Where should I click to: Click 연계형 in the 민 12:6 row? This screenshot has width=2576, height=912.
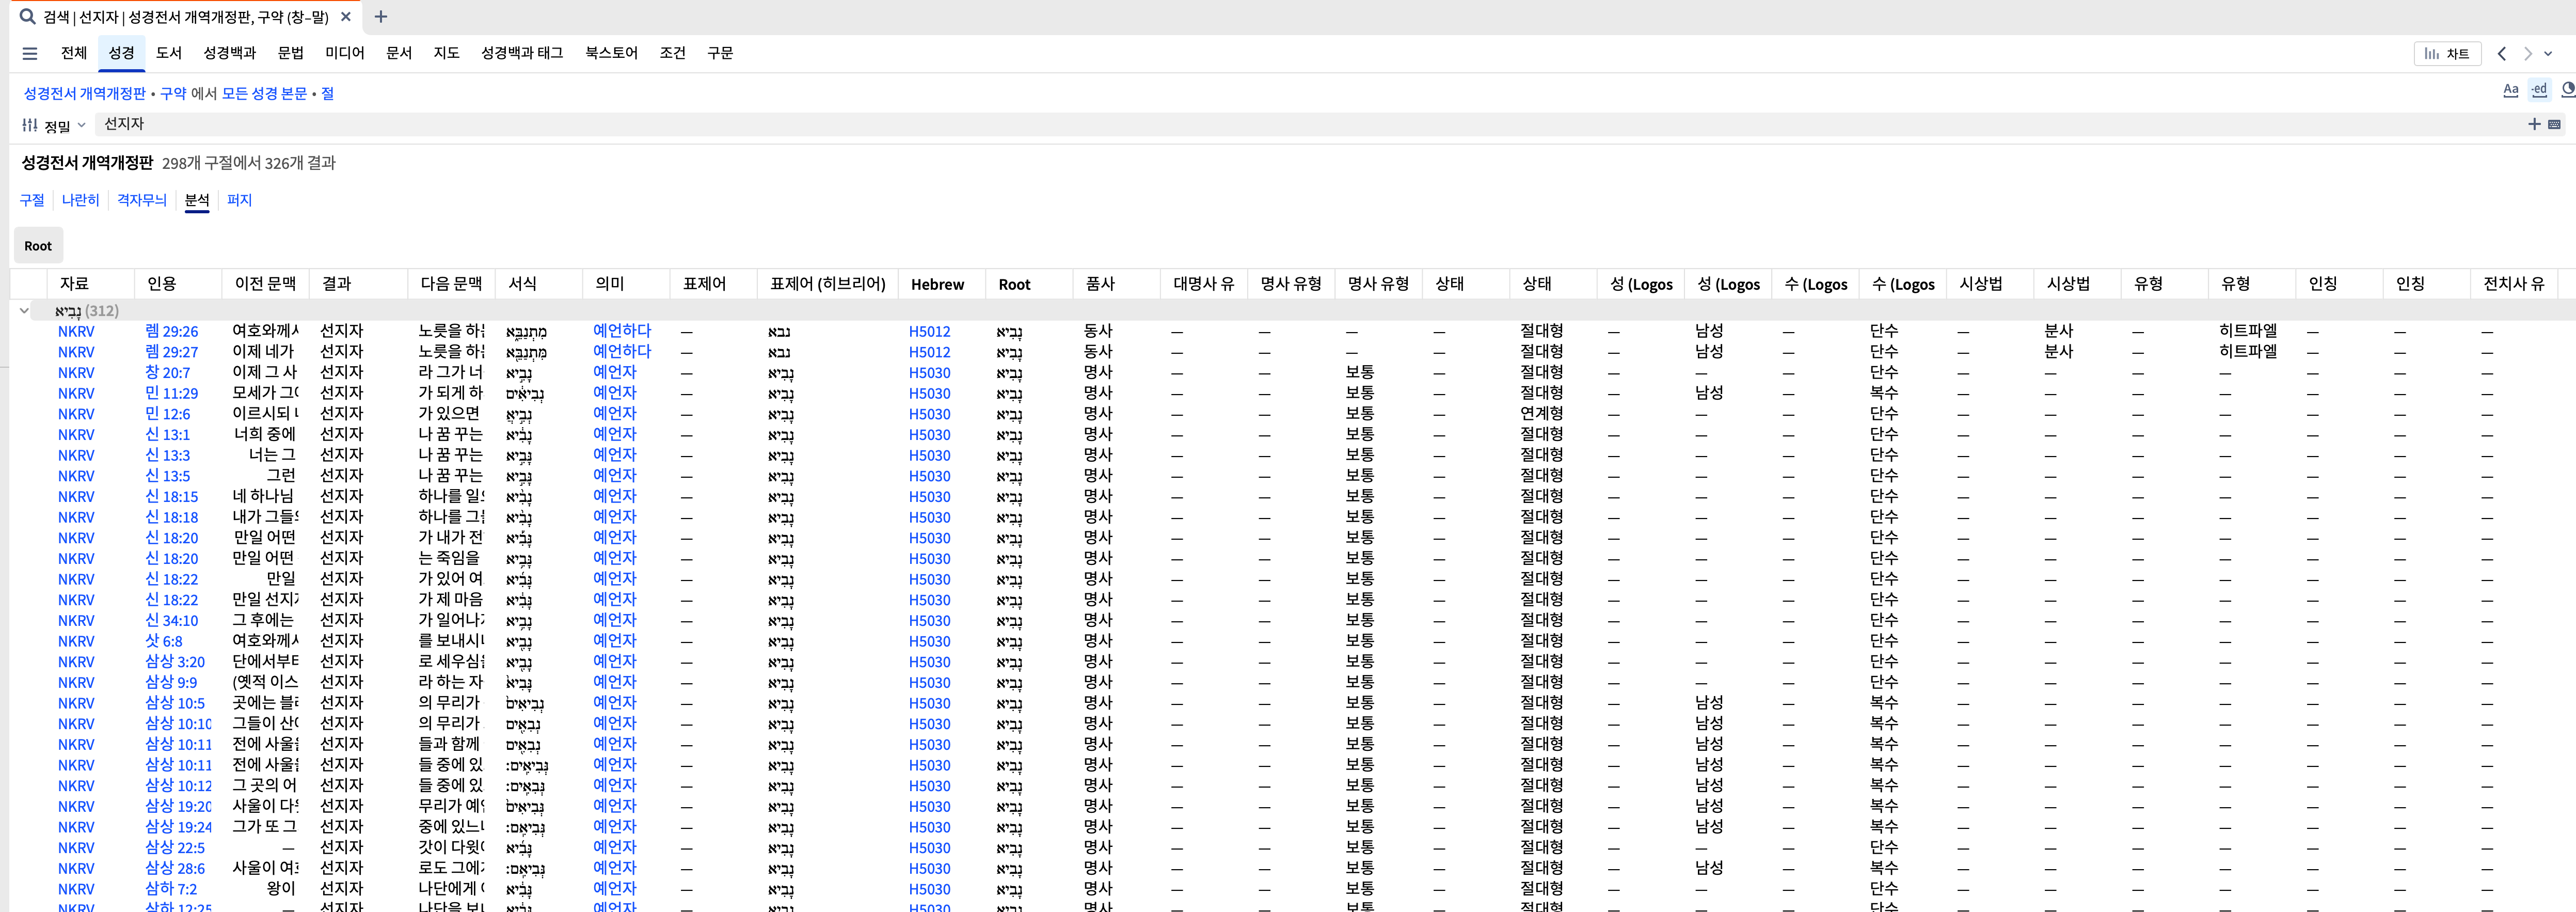(x=1542, y=414)
